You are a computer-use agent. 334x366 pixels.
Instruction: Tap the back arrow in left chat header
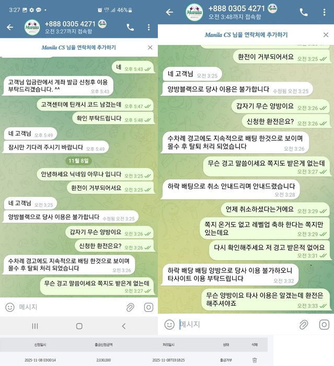click(10, 27)
